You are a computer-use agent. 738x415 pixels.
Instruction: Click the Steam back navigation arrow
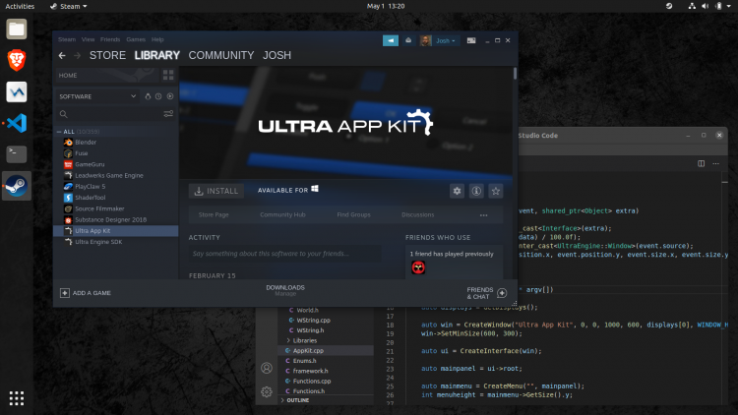click(63, 56)
